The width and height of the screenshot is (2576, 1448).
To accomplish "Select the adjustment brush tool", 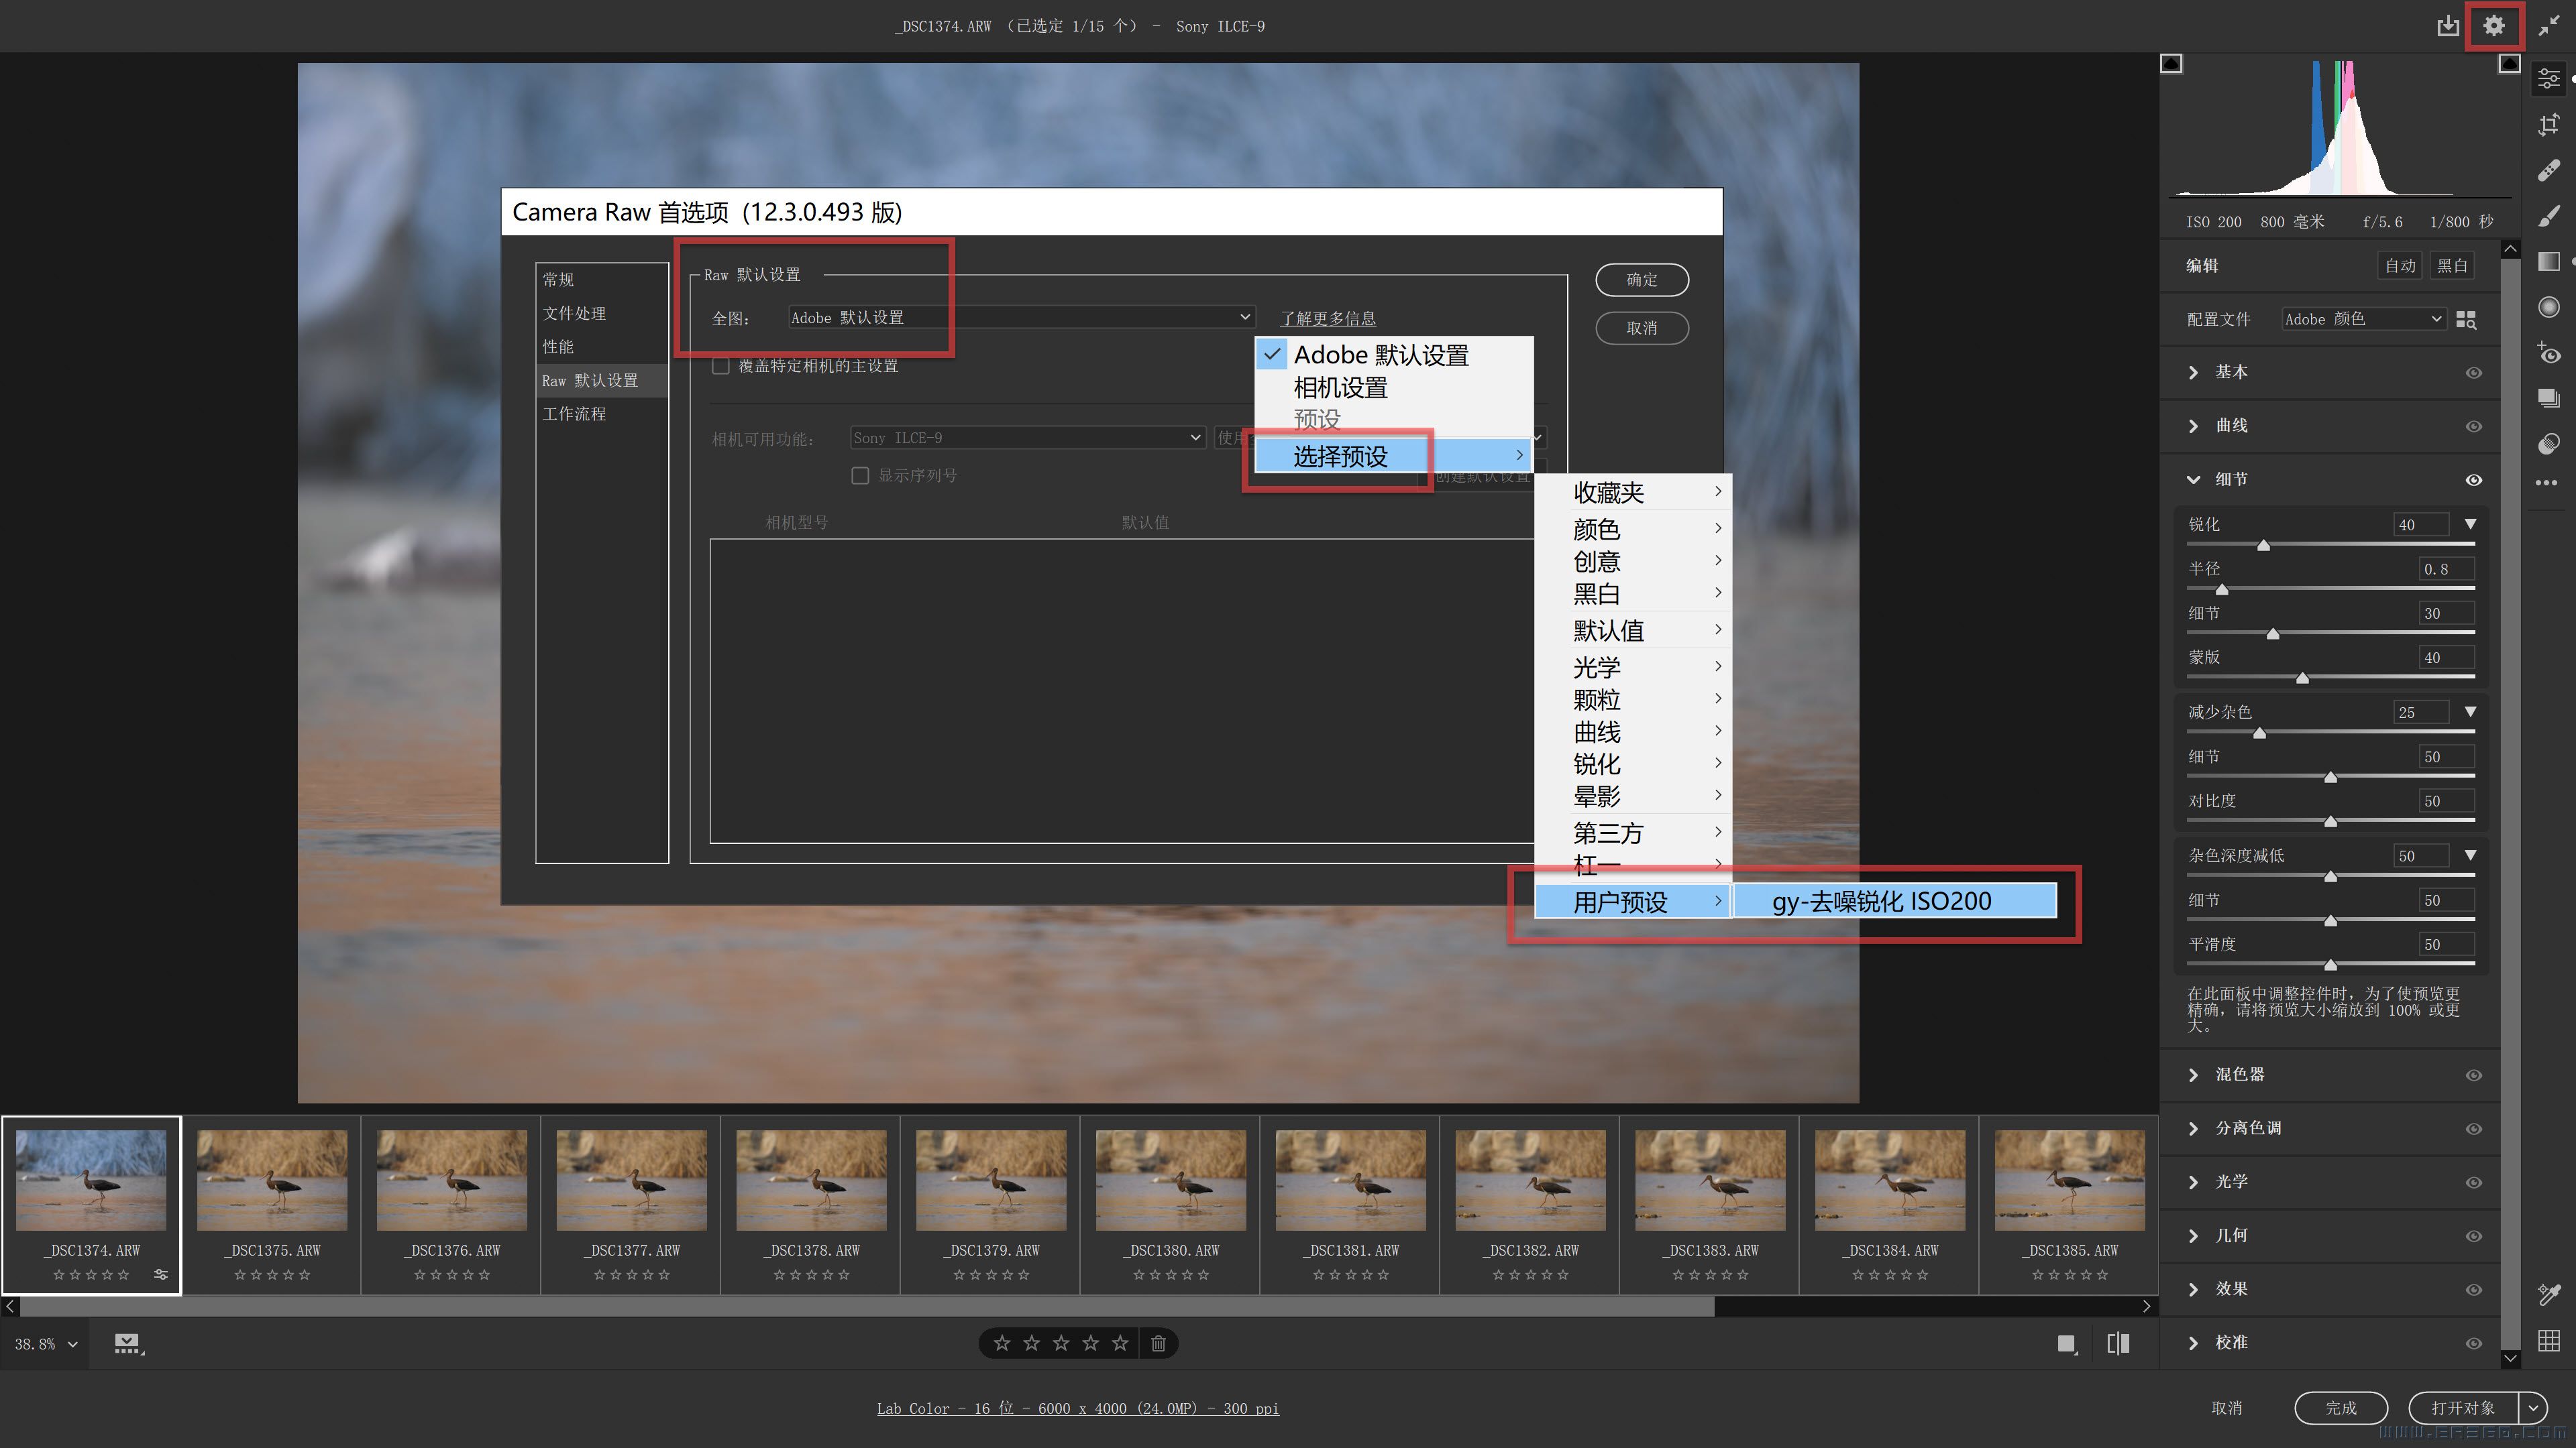I will [x=2549, y=216].
